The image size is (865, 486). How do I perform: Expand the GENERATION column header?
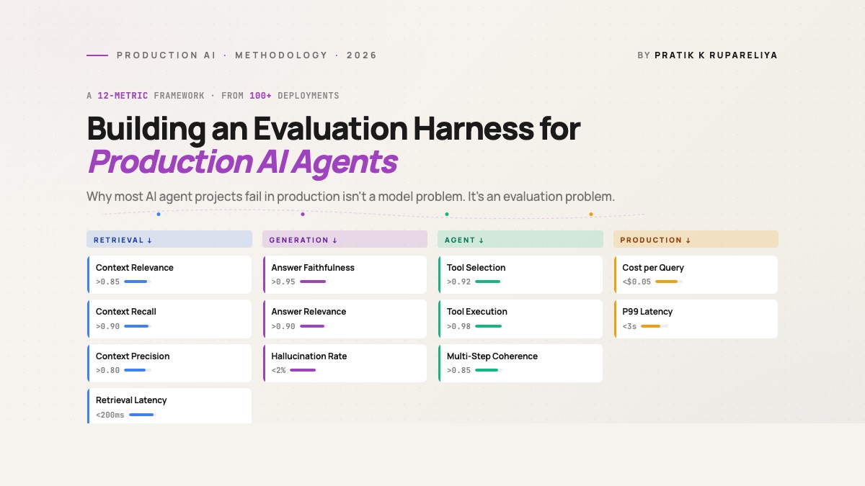(345, 240)
